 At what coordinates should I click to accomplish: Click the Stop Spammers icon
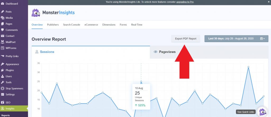[2, 89]
